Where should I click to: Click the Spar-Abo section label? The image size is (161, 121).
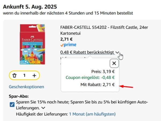click(19, 96)
